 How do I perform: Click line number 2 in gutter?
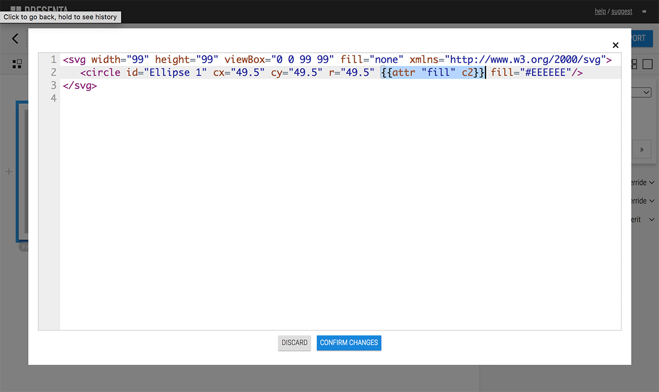(x=53, y=72)
